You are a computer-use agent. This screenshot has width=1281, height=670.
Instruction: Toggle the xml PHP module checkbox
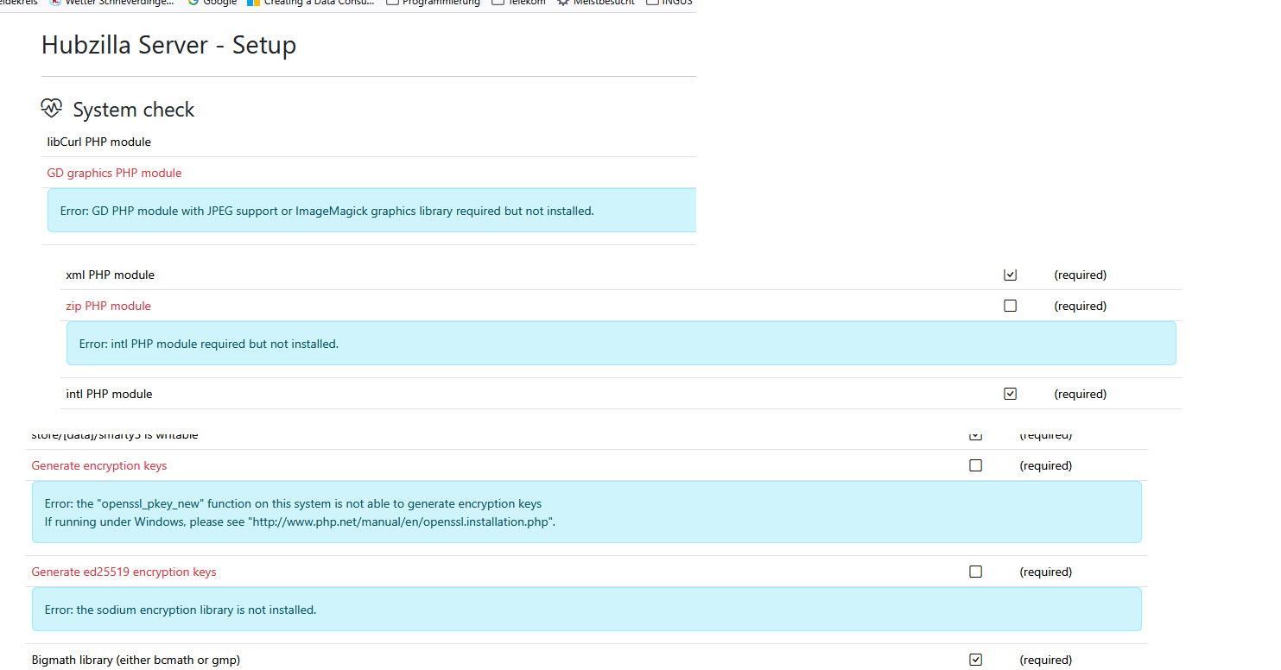1010,275
